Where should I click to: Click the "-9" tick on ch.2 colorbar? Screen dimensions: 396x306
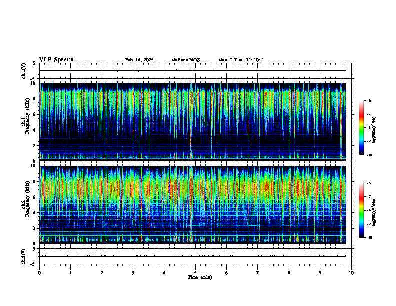[x=368, y=224]
